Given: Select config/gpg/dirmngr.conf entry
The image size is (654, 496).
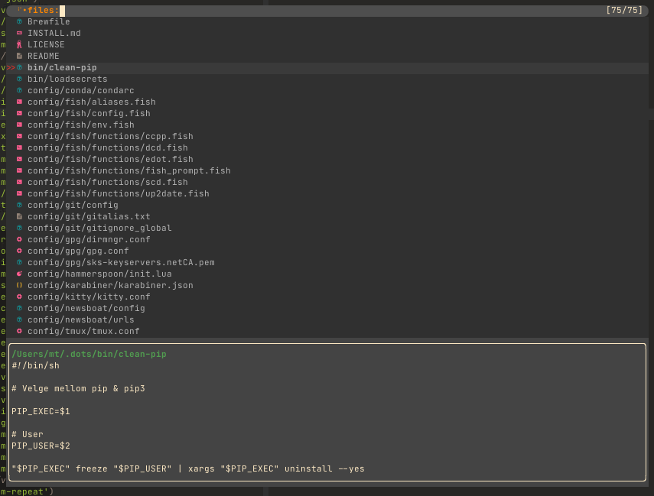Looking at the screenshot, I should click(x=89, y=239).
